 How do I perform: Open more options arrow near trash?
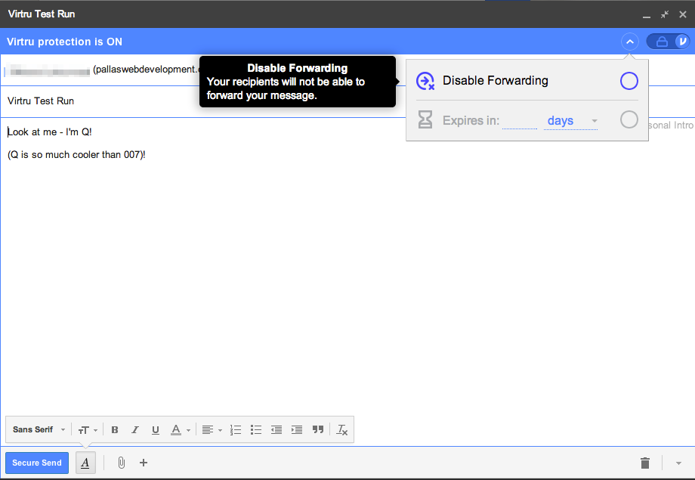tap(678, 463)
